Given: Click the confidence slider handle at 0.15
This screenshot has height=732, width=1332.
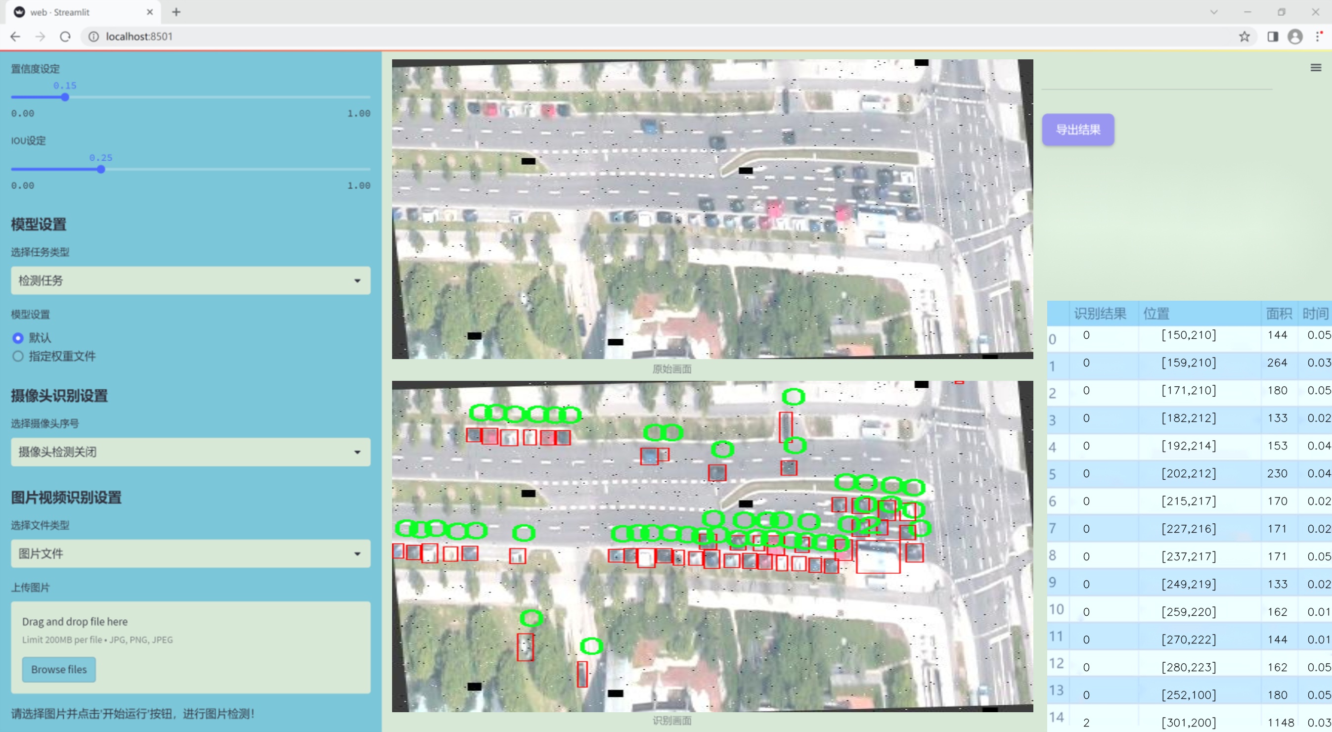Looking at the screenshot, I should tap(65, 97).
